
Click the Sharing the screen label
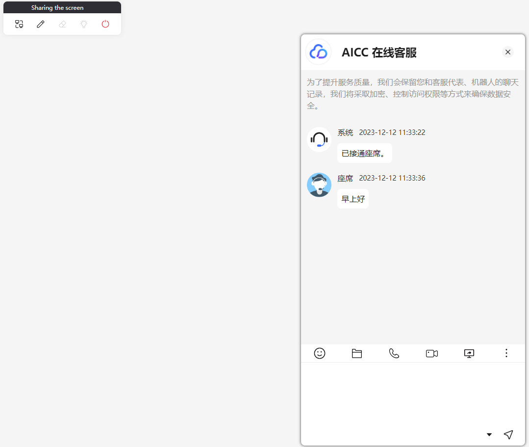pos(57,8)
